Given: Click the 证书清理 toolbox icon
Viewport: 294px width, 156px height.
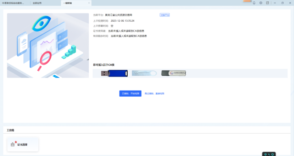Looking at the screenshot, I should tap(13, 144).
